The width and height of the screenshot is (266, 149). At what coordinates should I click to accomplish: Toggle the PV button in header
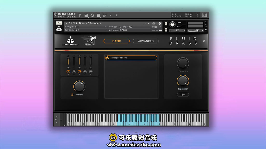pos(206,30)
